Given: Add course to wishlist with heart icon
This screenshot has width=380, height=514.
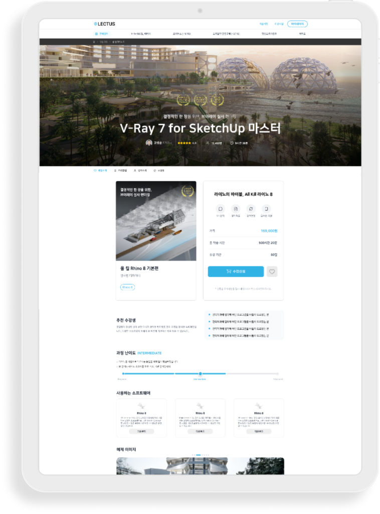Looking at the screenshot, I should (x=272, y=272).
